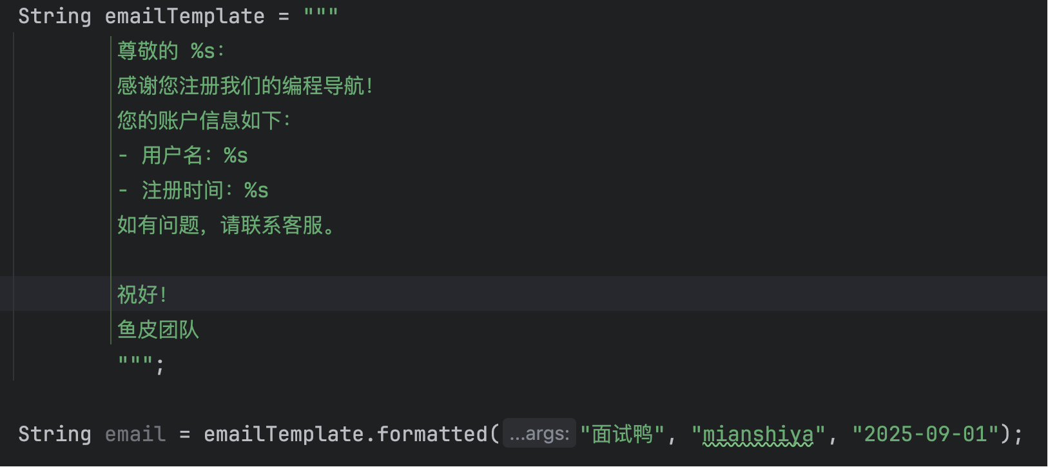The image size is (1048, 467).
Task: Click the 您的账户信息如下 line
Action: tap(204, 121)
